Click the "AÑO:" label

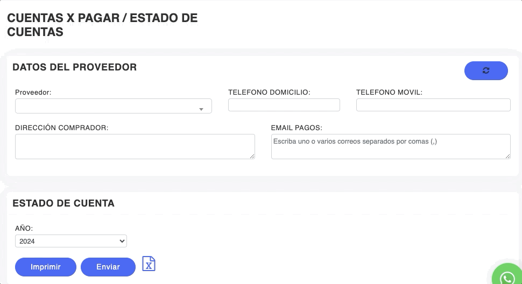24,229
